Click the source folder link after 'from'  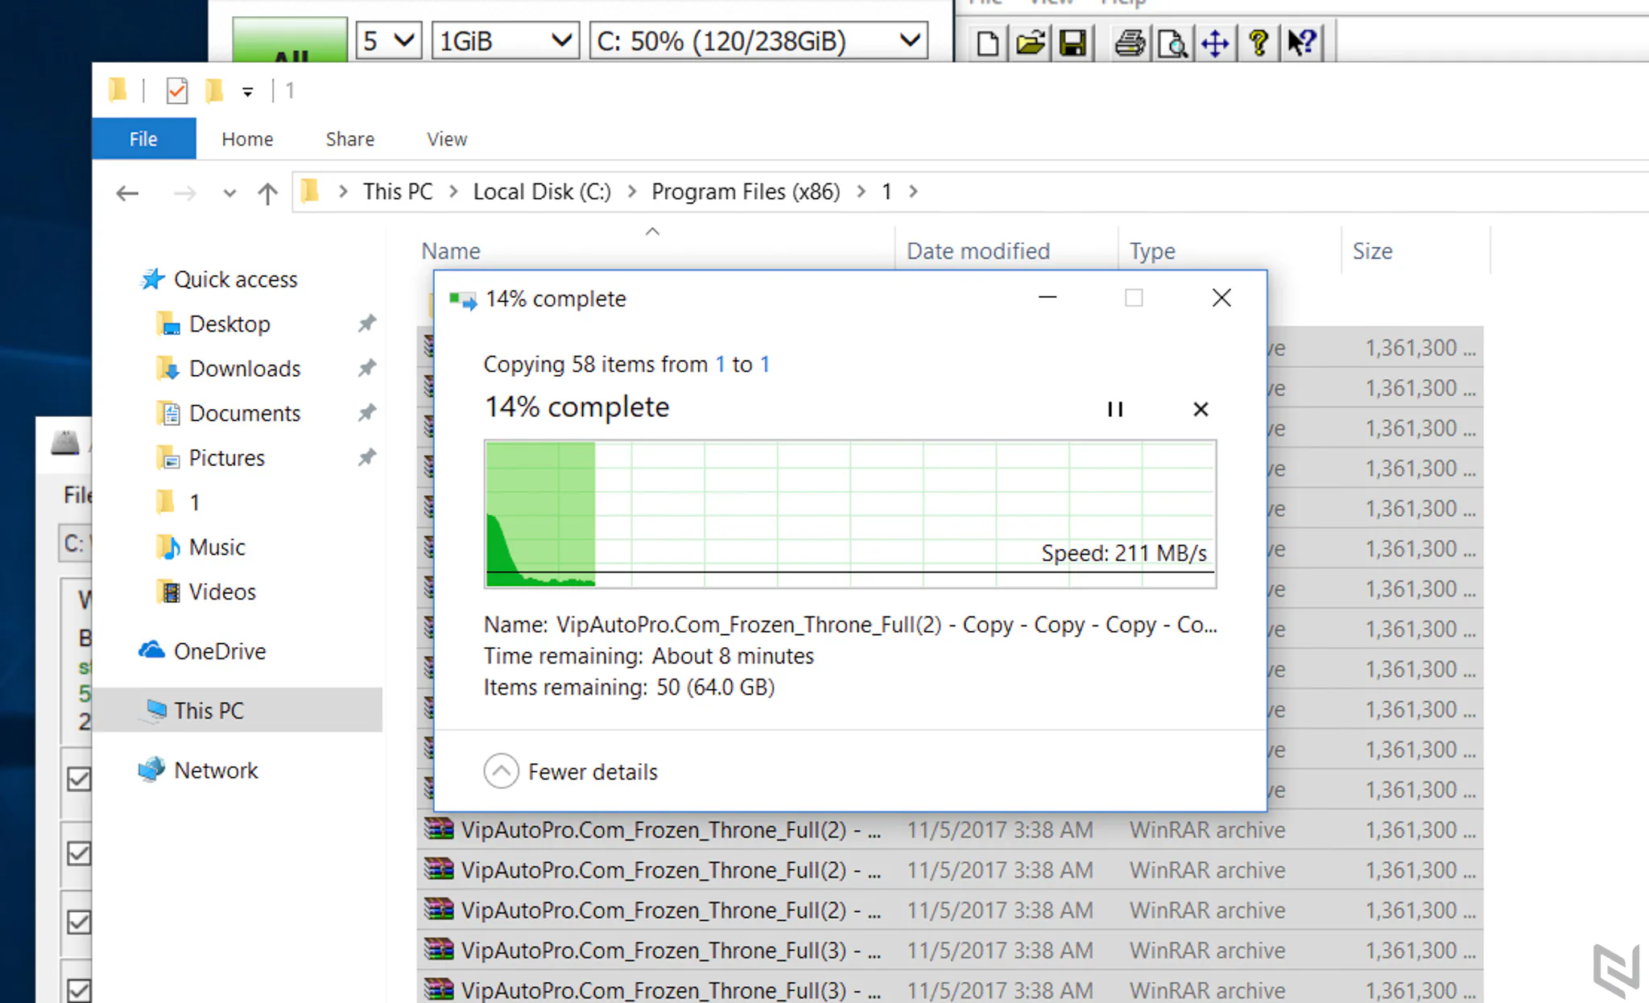721,365
